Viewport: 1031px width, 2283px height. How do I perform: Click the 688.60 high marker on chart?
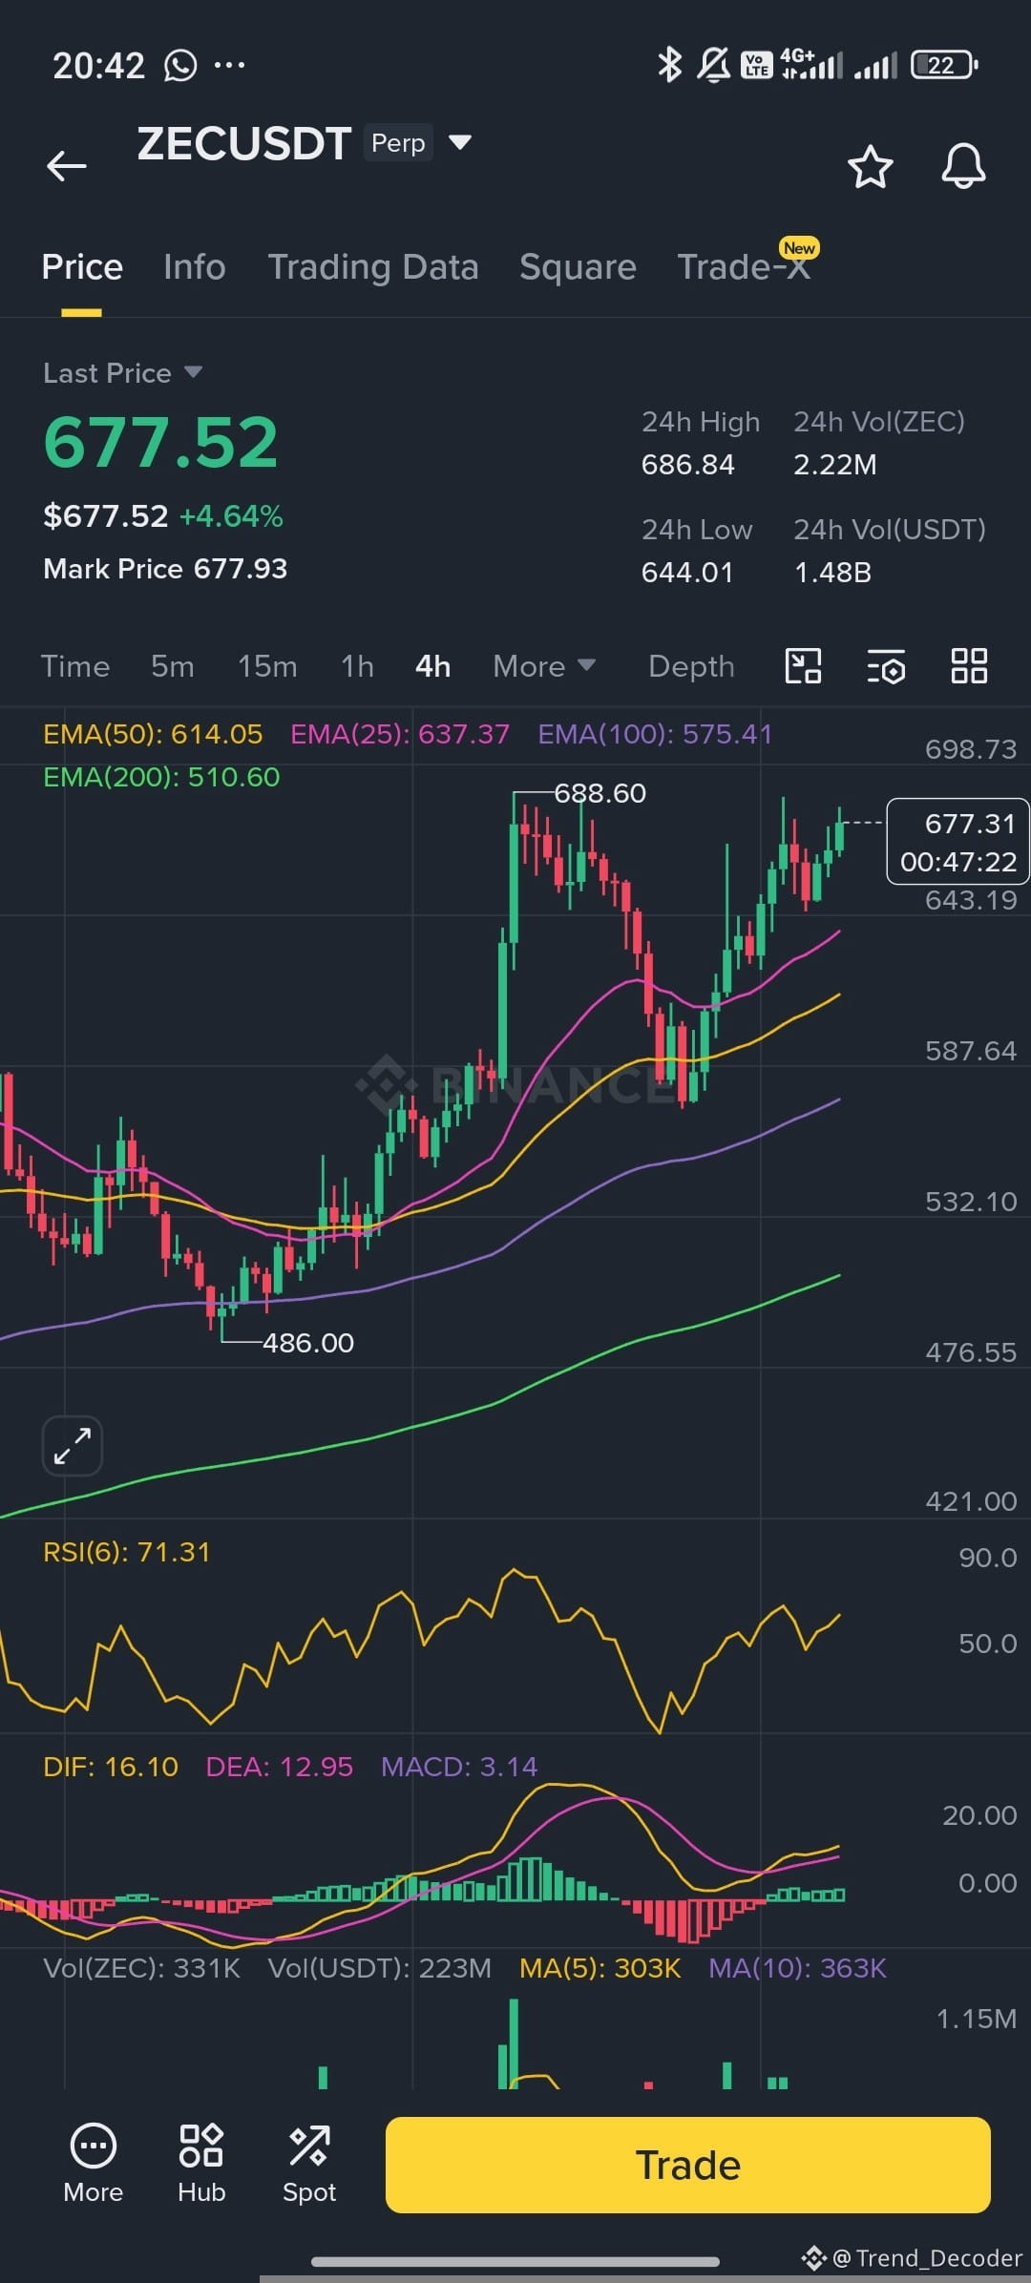600,793
